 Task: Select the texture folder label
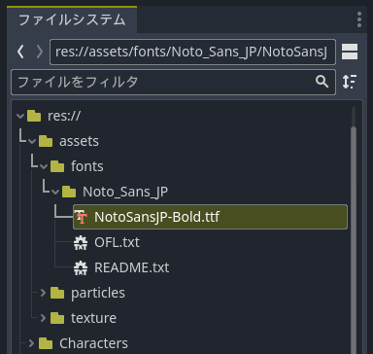93,318
